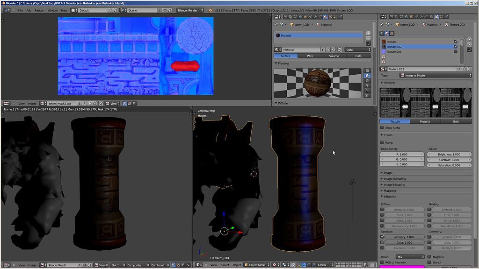The image size is (479, 269).
Task: Open the File menu
Action: point(21,10)
